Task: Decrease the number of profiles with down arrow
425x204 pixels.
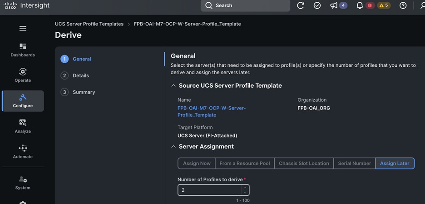Action: 245,193
